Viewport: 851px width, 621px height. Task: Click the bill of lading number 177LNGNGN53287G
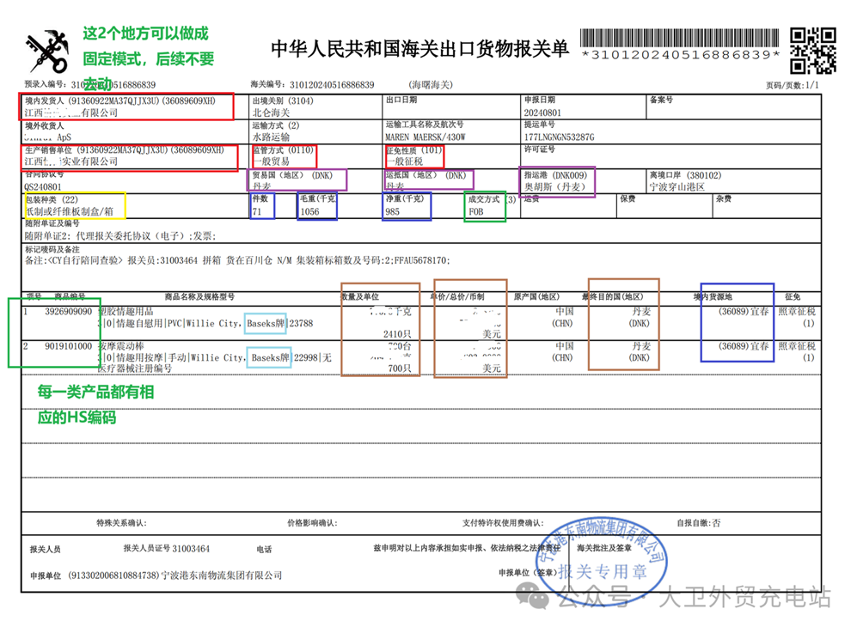coord(559,137)
